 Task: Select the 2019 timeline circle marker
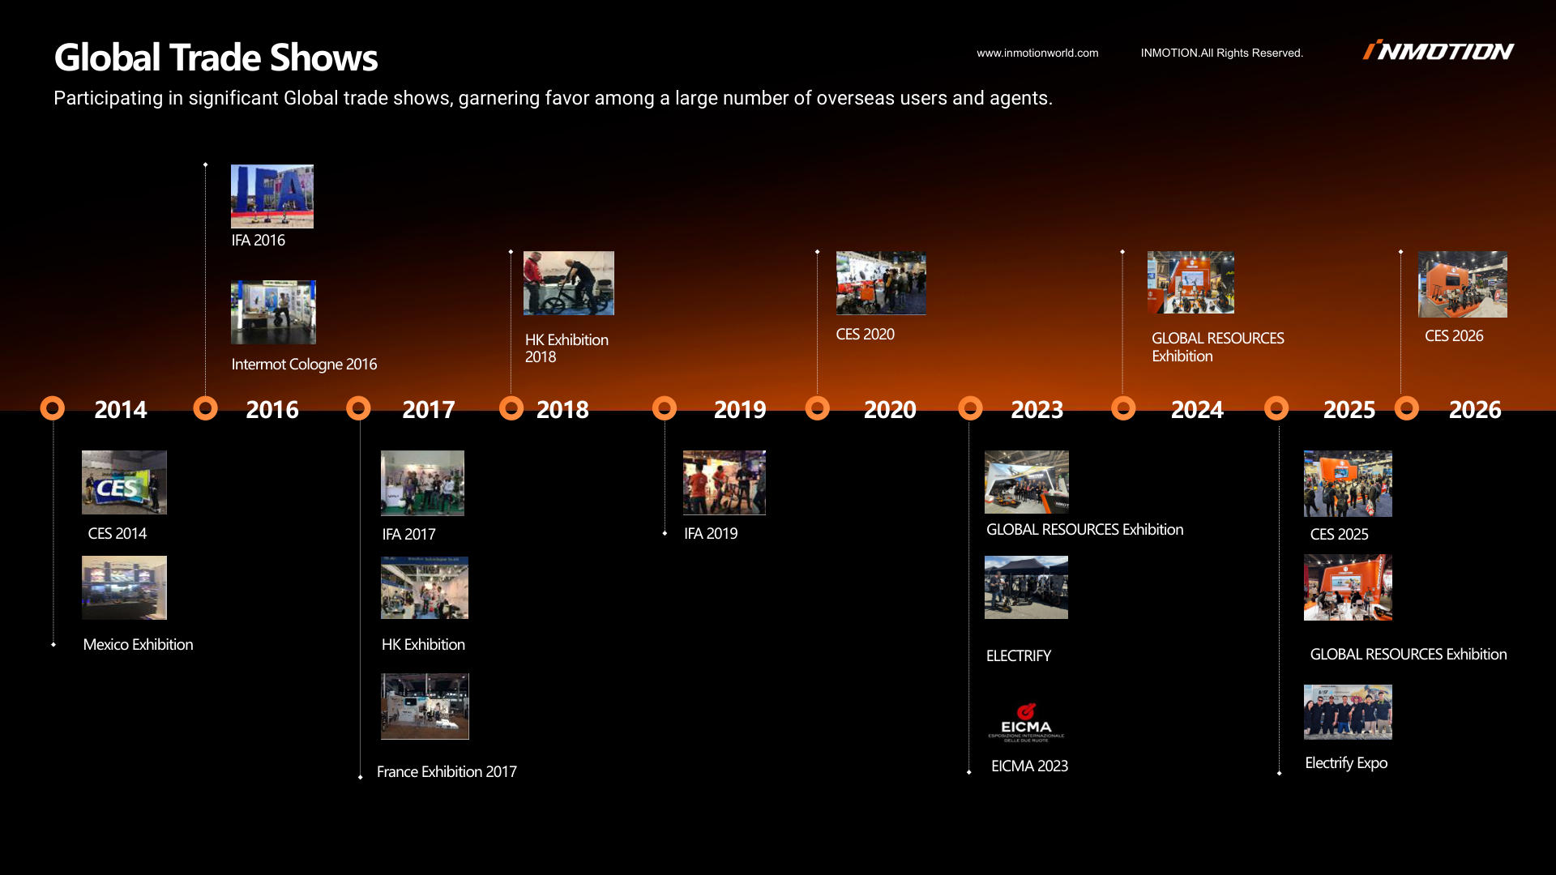(x=665, y=408)
